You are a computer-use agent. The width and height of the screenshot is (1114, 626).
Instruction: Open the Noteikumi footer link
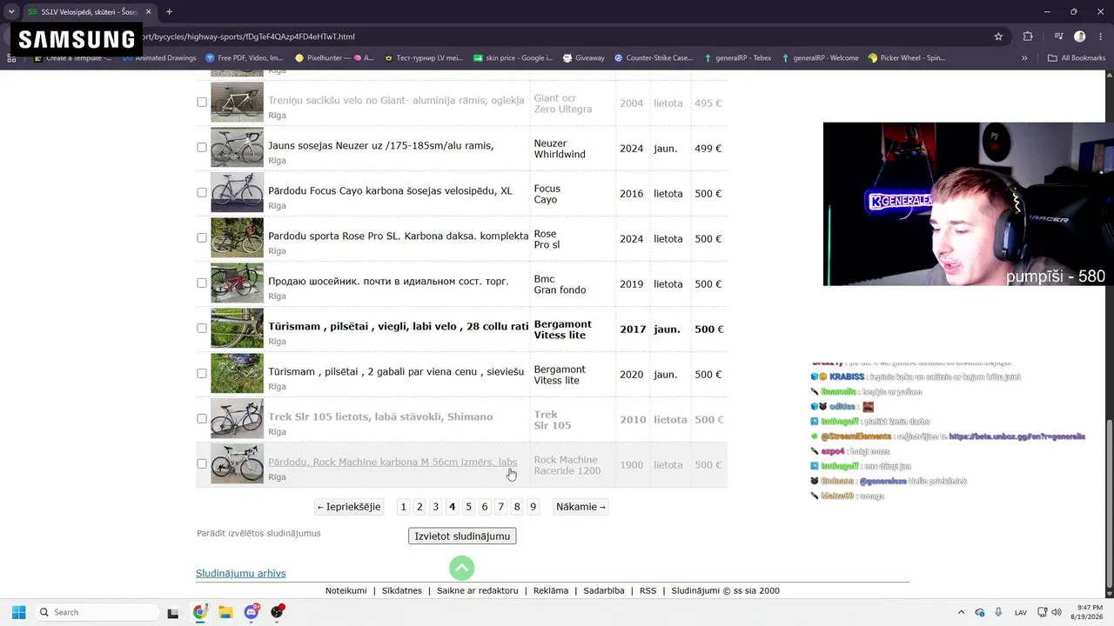tap(346, 591)
